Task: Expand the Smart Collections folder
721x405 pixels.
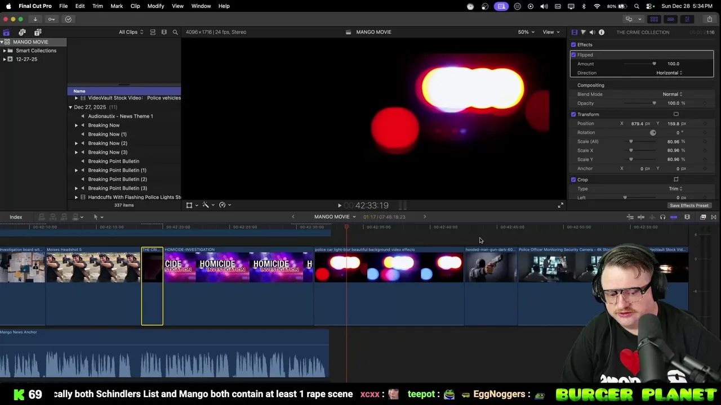Action: 5,51
